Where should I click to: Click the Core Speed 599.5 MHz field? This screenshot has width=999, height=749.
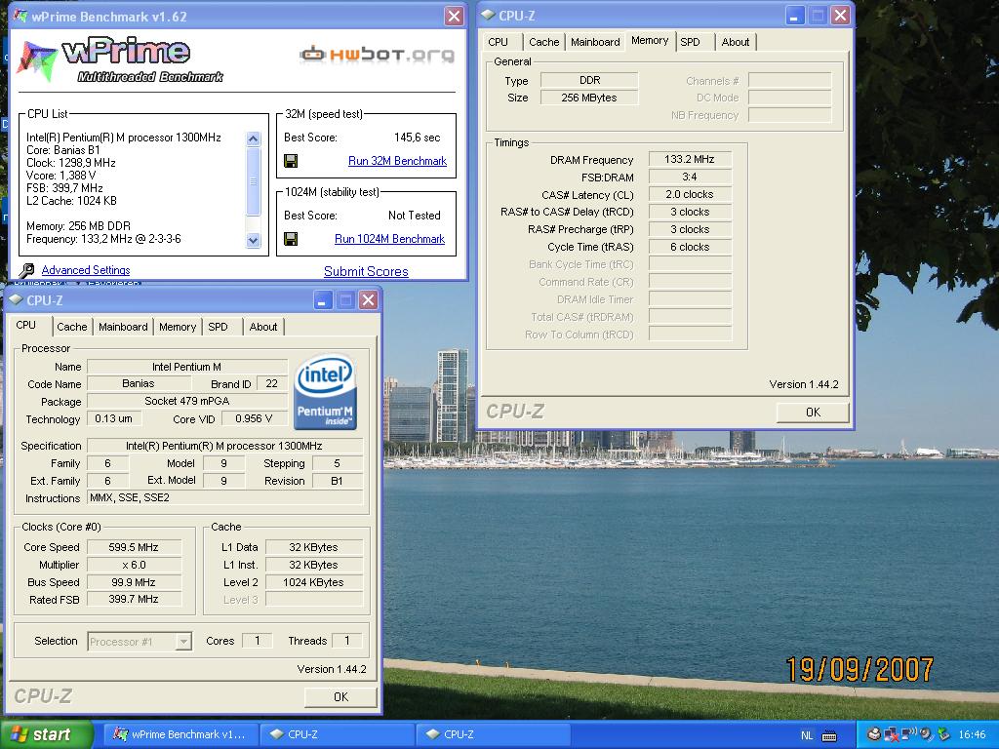pyautogui.click(x=135, y=547)
